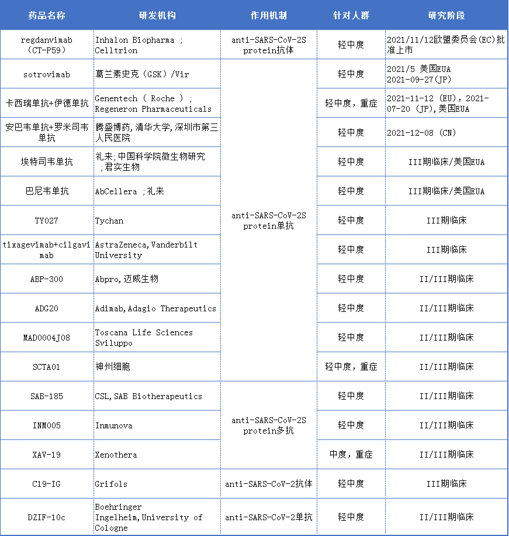Viewport: 509px width, 536px height.
Task: Select the ADG20 drug cell
Action: click(47, 308)
